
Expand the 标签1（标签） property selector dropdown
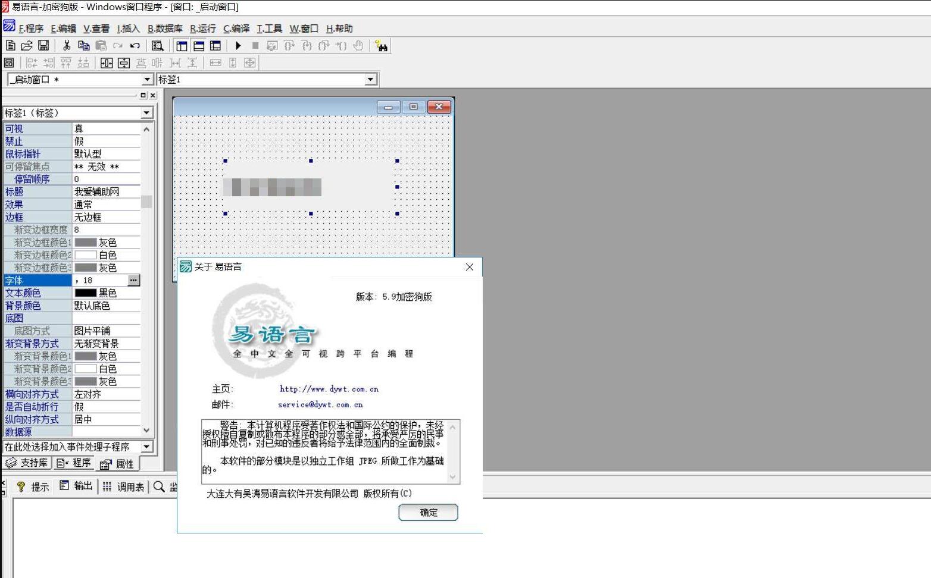tap(146, 113)
